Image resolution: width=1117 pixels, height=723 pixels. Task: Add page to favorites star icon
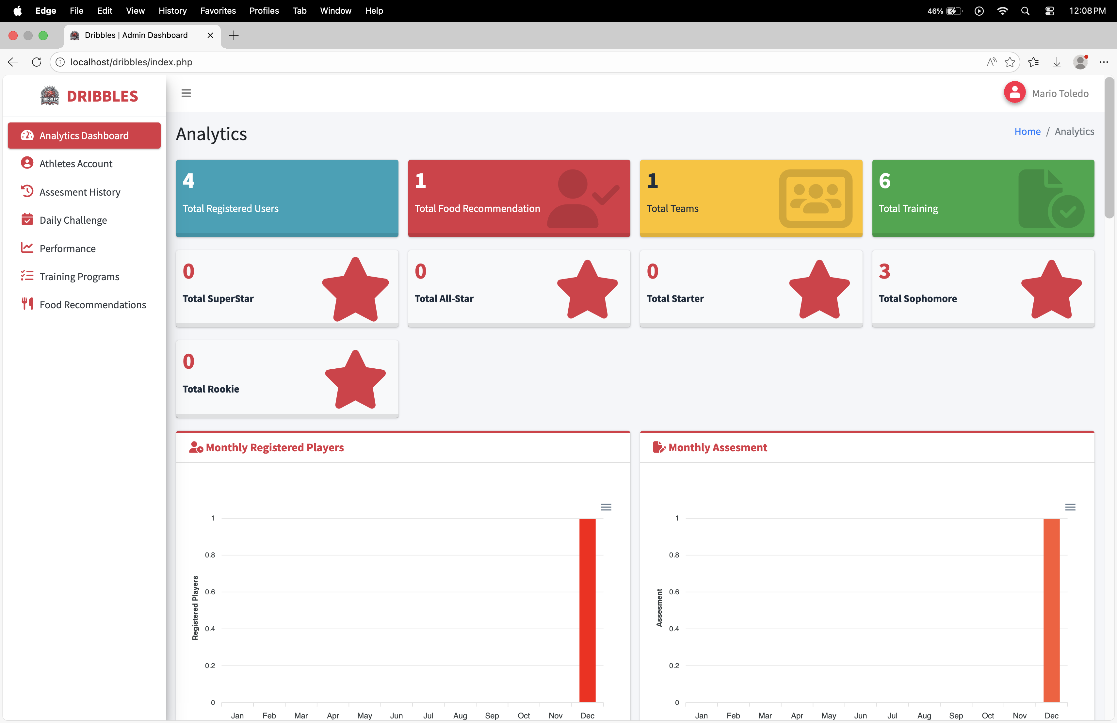click(x=1010, y=62)
